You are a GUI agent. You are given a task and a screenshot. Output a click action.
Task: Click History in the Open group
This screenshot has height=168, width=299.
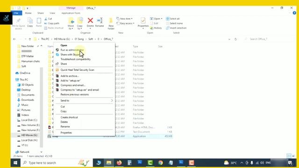156,28
